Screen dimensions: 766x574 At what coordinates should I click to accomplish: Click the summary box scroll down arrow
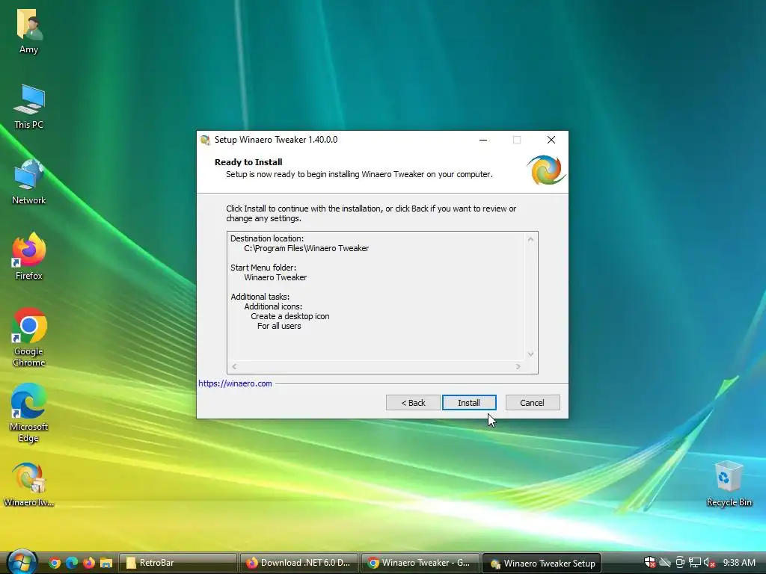(530, 354)
